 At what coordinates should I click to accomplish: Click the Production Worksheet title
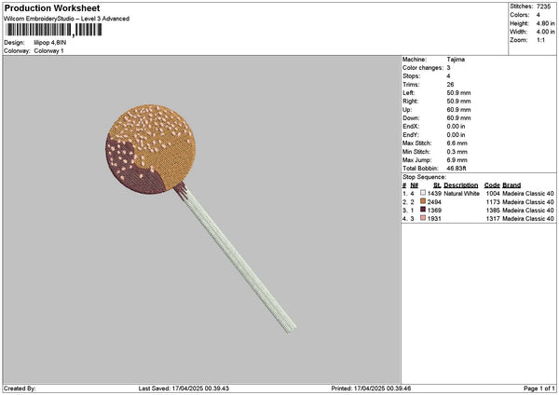pyautogui.click(x=52, y=7)
